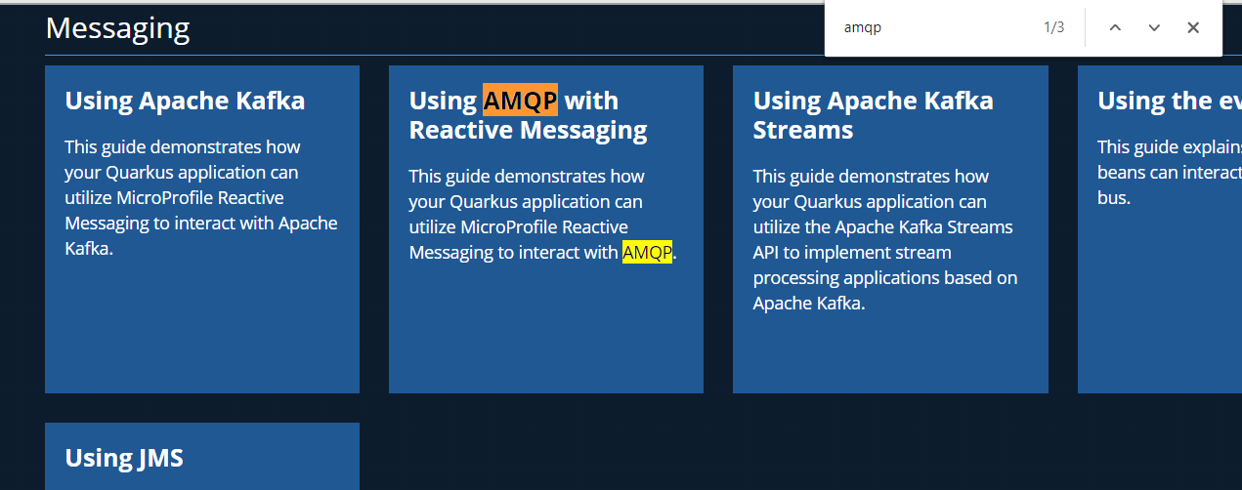Open Using AMQP with Reactive Messaging guide

(546, 229)
